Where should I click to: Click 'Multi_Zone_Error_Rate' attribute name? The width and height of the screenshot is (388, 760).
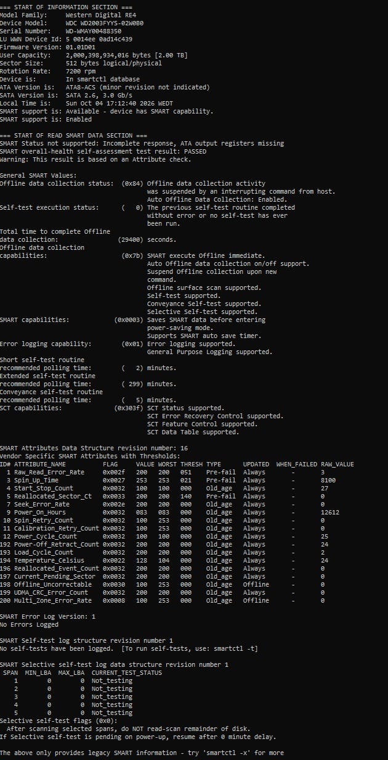(53, 600)
